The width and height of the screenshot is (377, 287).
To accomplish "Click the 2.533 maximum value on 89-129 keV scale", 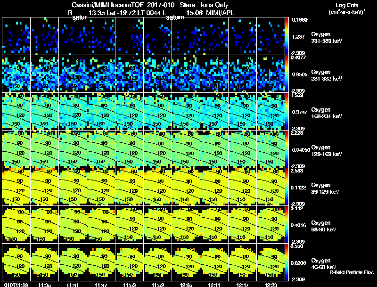I will point(297,171).
